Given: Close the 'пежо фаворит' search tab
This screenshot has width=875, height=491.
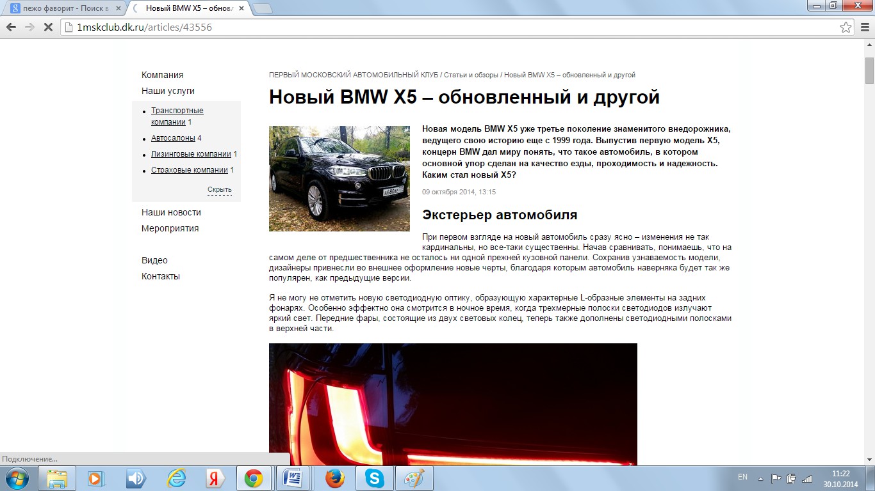Looking at the screenshot, I should click(117, 8).
